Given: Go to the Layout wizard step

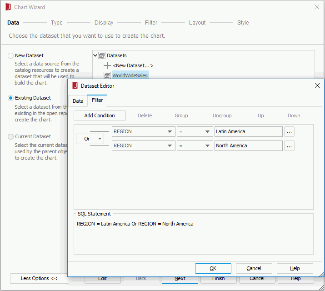Looking at the screenshot, I should [197, 22].
